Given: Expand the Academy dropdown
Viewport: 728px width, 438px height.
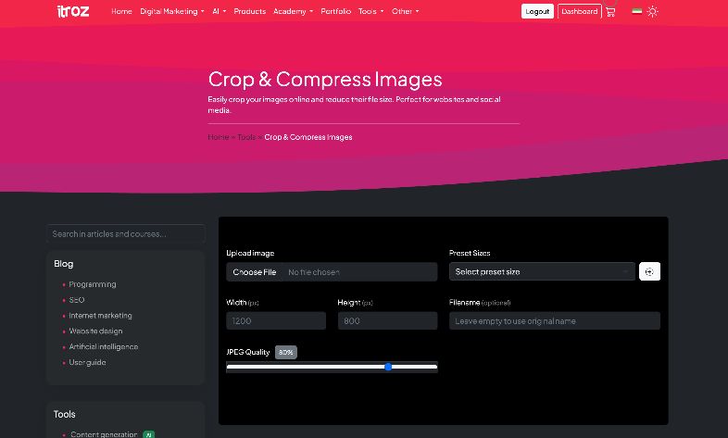Looking at the screenshot, I should coord(293,11).
